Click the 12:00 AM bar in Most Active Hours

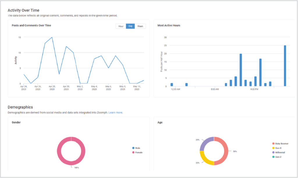(172, 84)
